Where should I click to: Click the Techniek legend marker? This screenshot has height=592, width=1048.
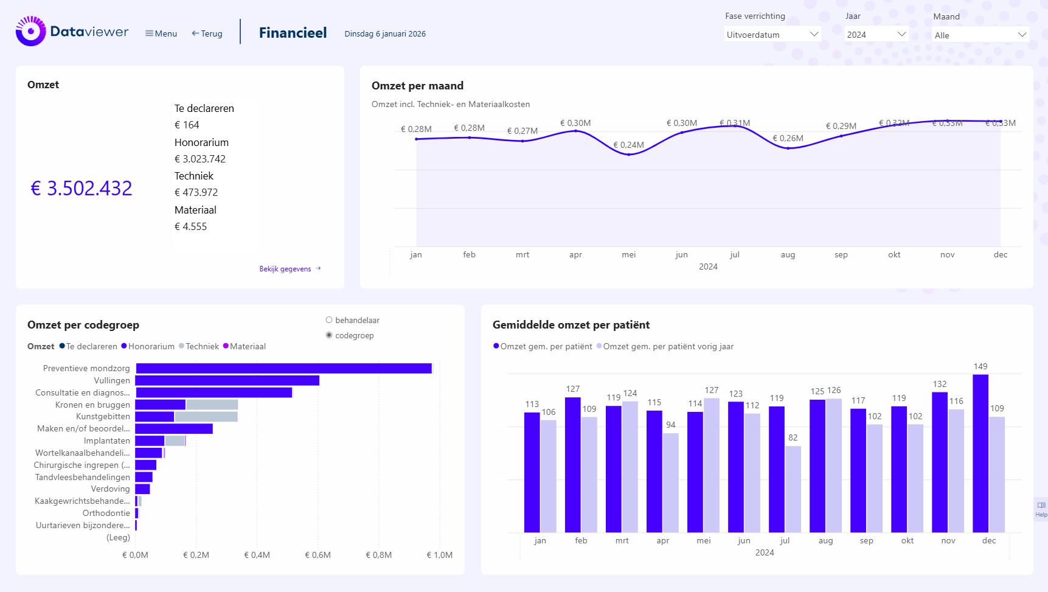pos(181,346)
